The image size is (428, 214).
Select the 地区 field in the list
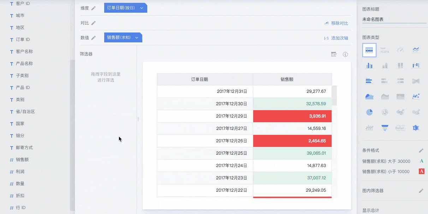[x=20, y=28]
